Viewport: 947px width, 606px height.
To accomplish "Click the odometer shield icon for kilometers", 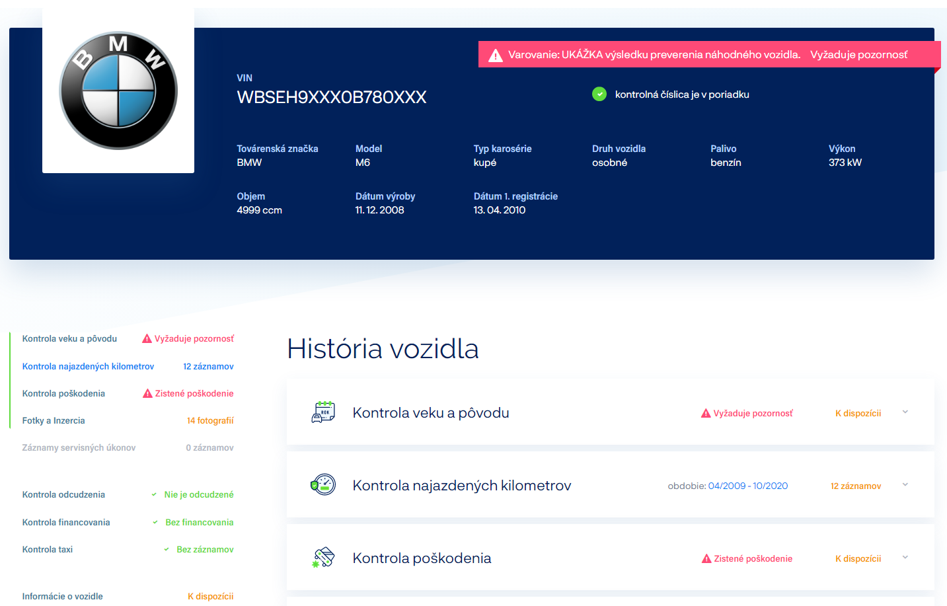I will (x=323, y=485).
